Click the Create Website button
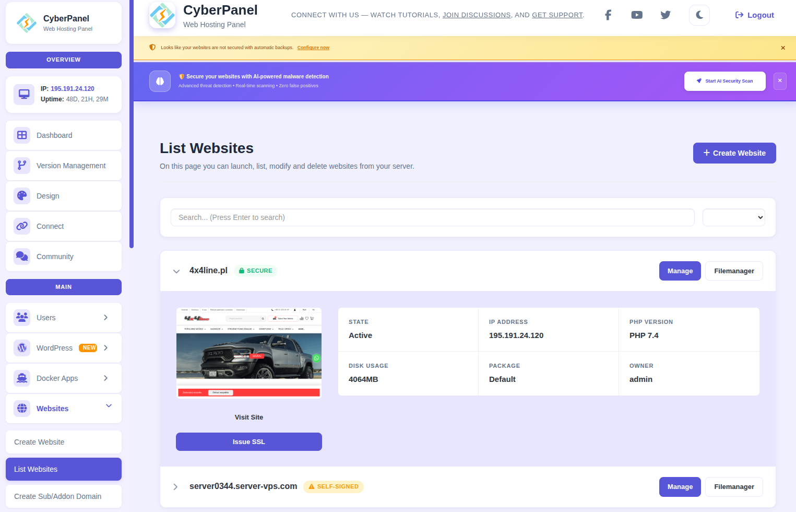Viewport: 796px width, 512px height. (x=734, y=153)
